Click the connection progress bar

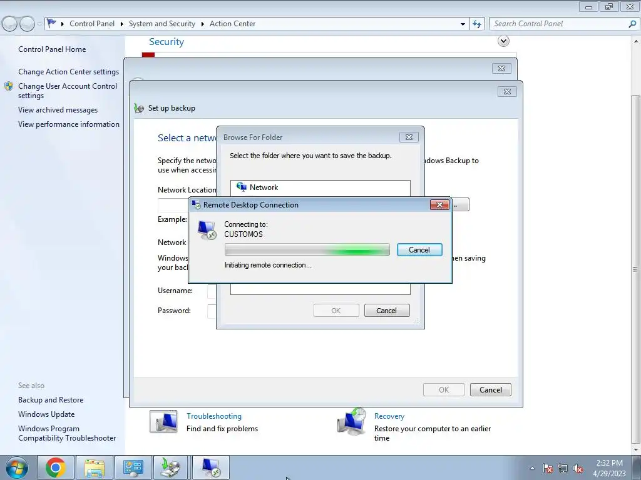307,250
